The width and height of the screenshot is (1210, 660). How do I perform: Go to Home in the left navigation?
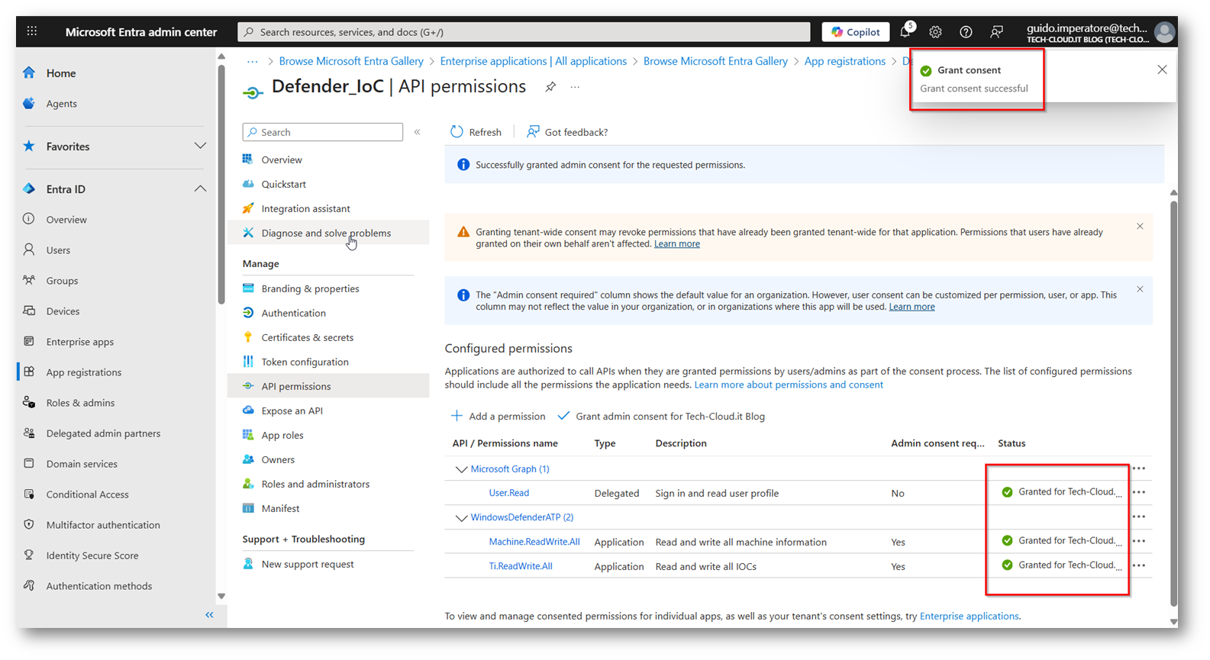pos(61,73)
